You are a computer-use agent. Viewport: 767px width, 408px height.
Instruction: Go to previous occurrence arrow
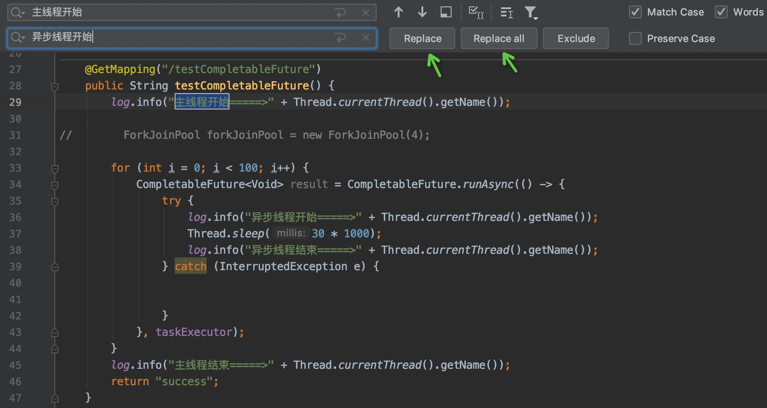[x=399, y=12]
